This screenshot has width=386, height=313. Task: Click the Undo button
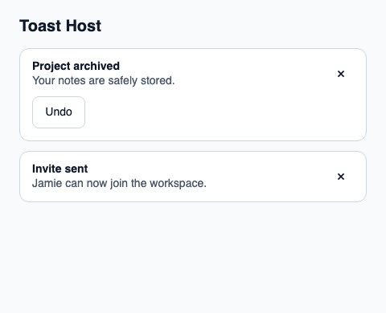point(59,112)
